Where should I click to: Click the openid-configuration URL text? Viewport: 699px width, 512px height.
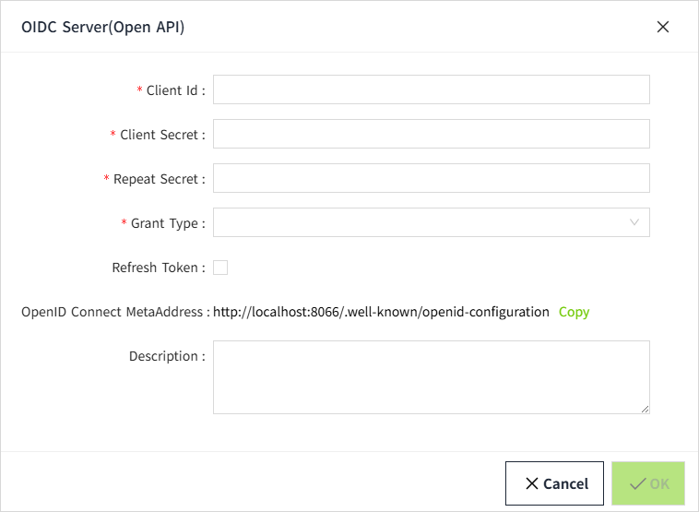[x=381, y=312]
